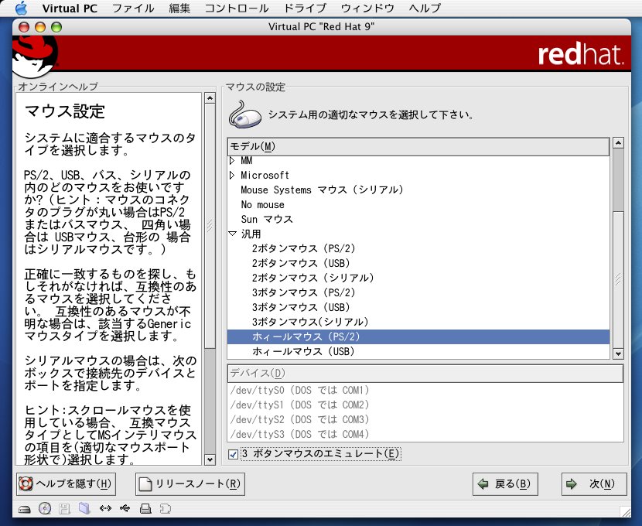Click the right arrow icon on the next button
The width and height of the screenshot is (642, 526).
[571, 484]
